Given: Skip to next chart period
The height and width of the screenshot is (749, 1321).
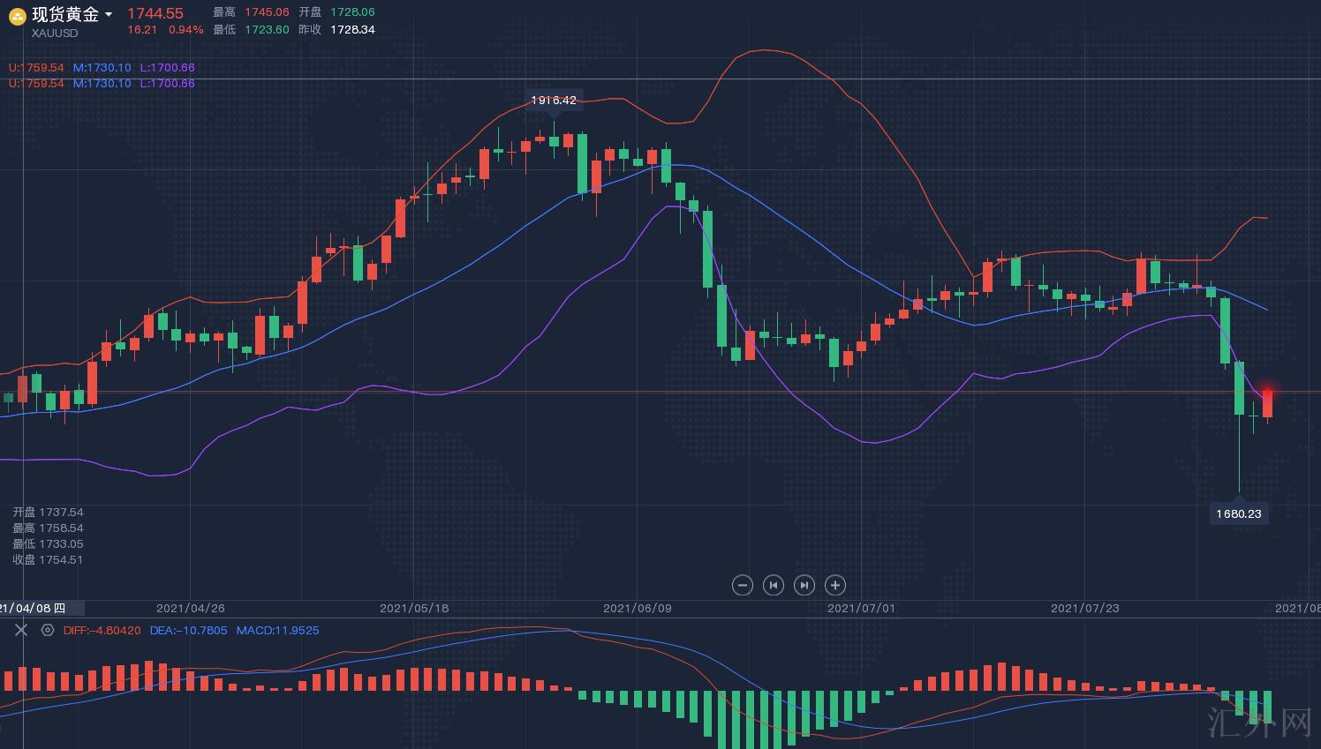Looking at the screenshot, I should 804,585.
